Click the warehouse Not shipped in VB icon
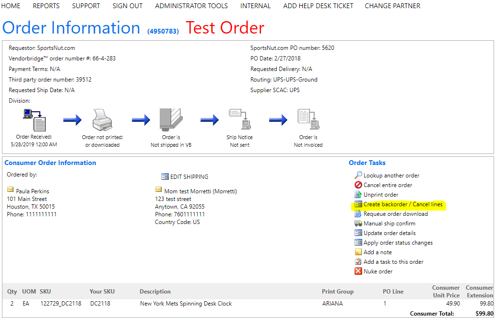 click(x=171, y=120)
